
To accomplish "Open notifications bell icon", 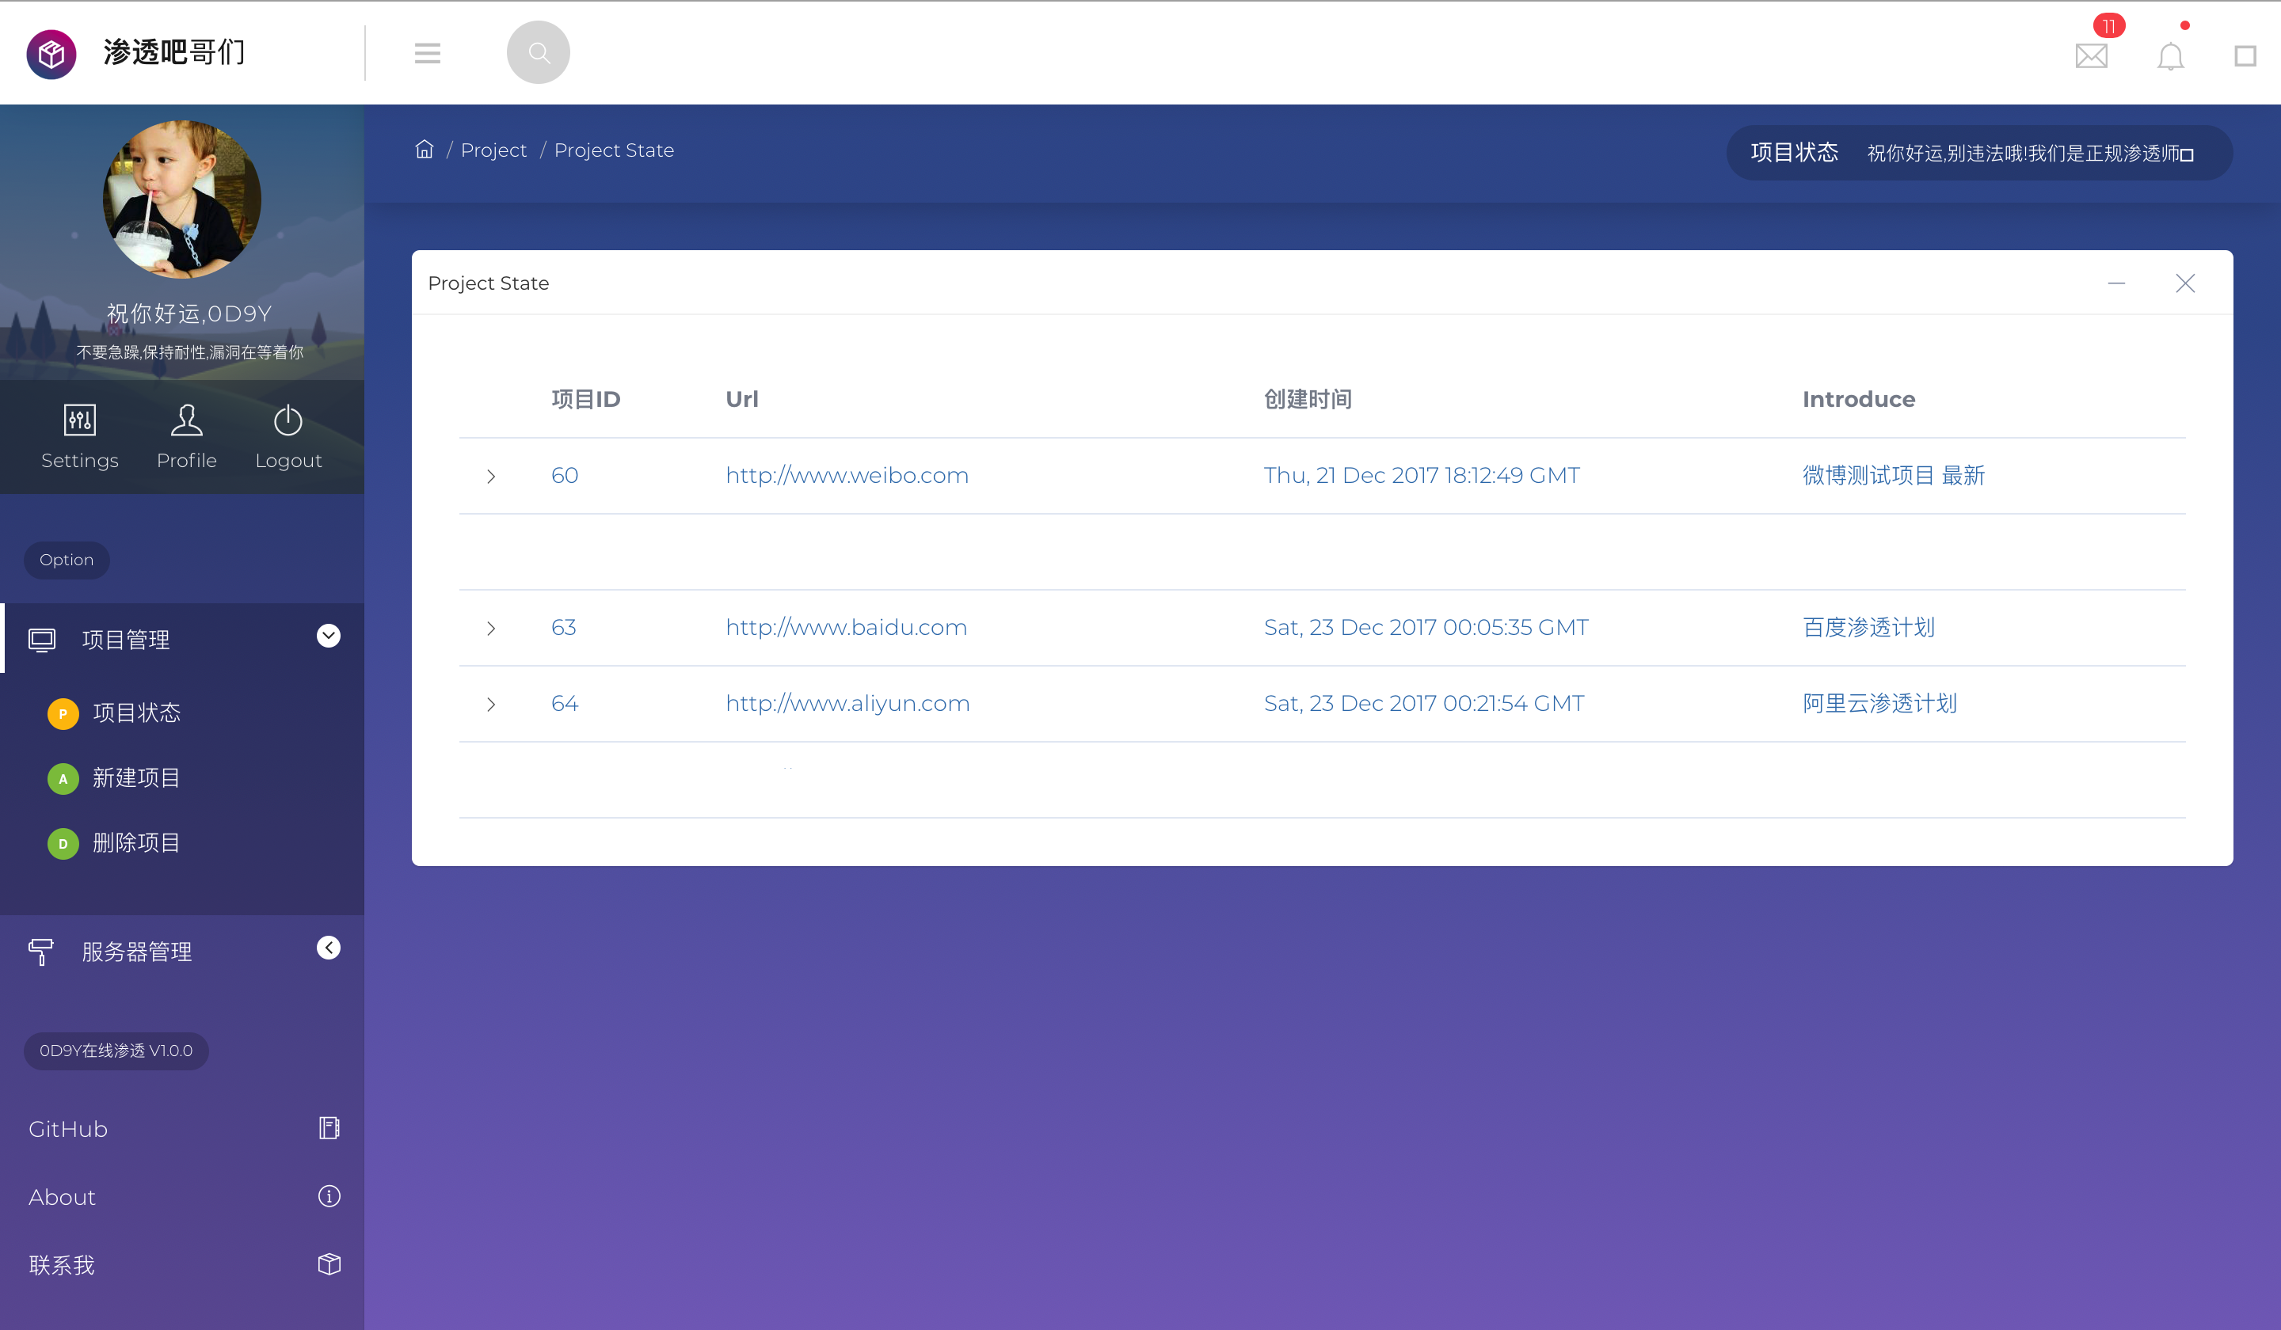I will 2169,56.
